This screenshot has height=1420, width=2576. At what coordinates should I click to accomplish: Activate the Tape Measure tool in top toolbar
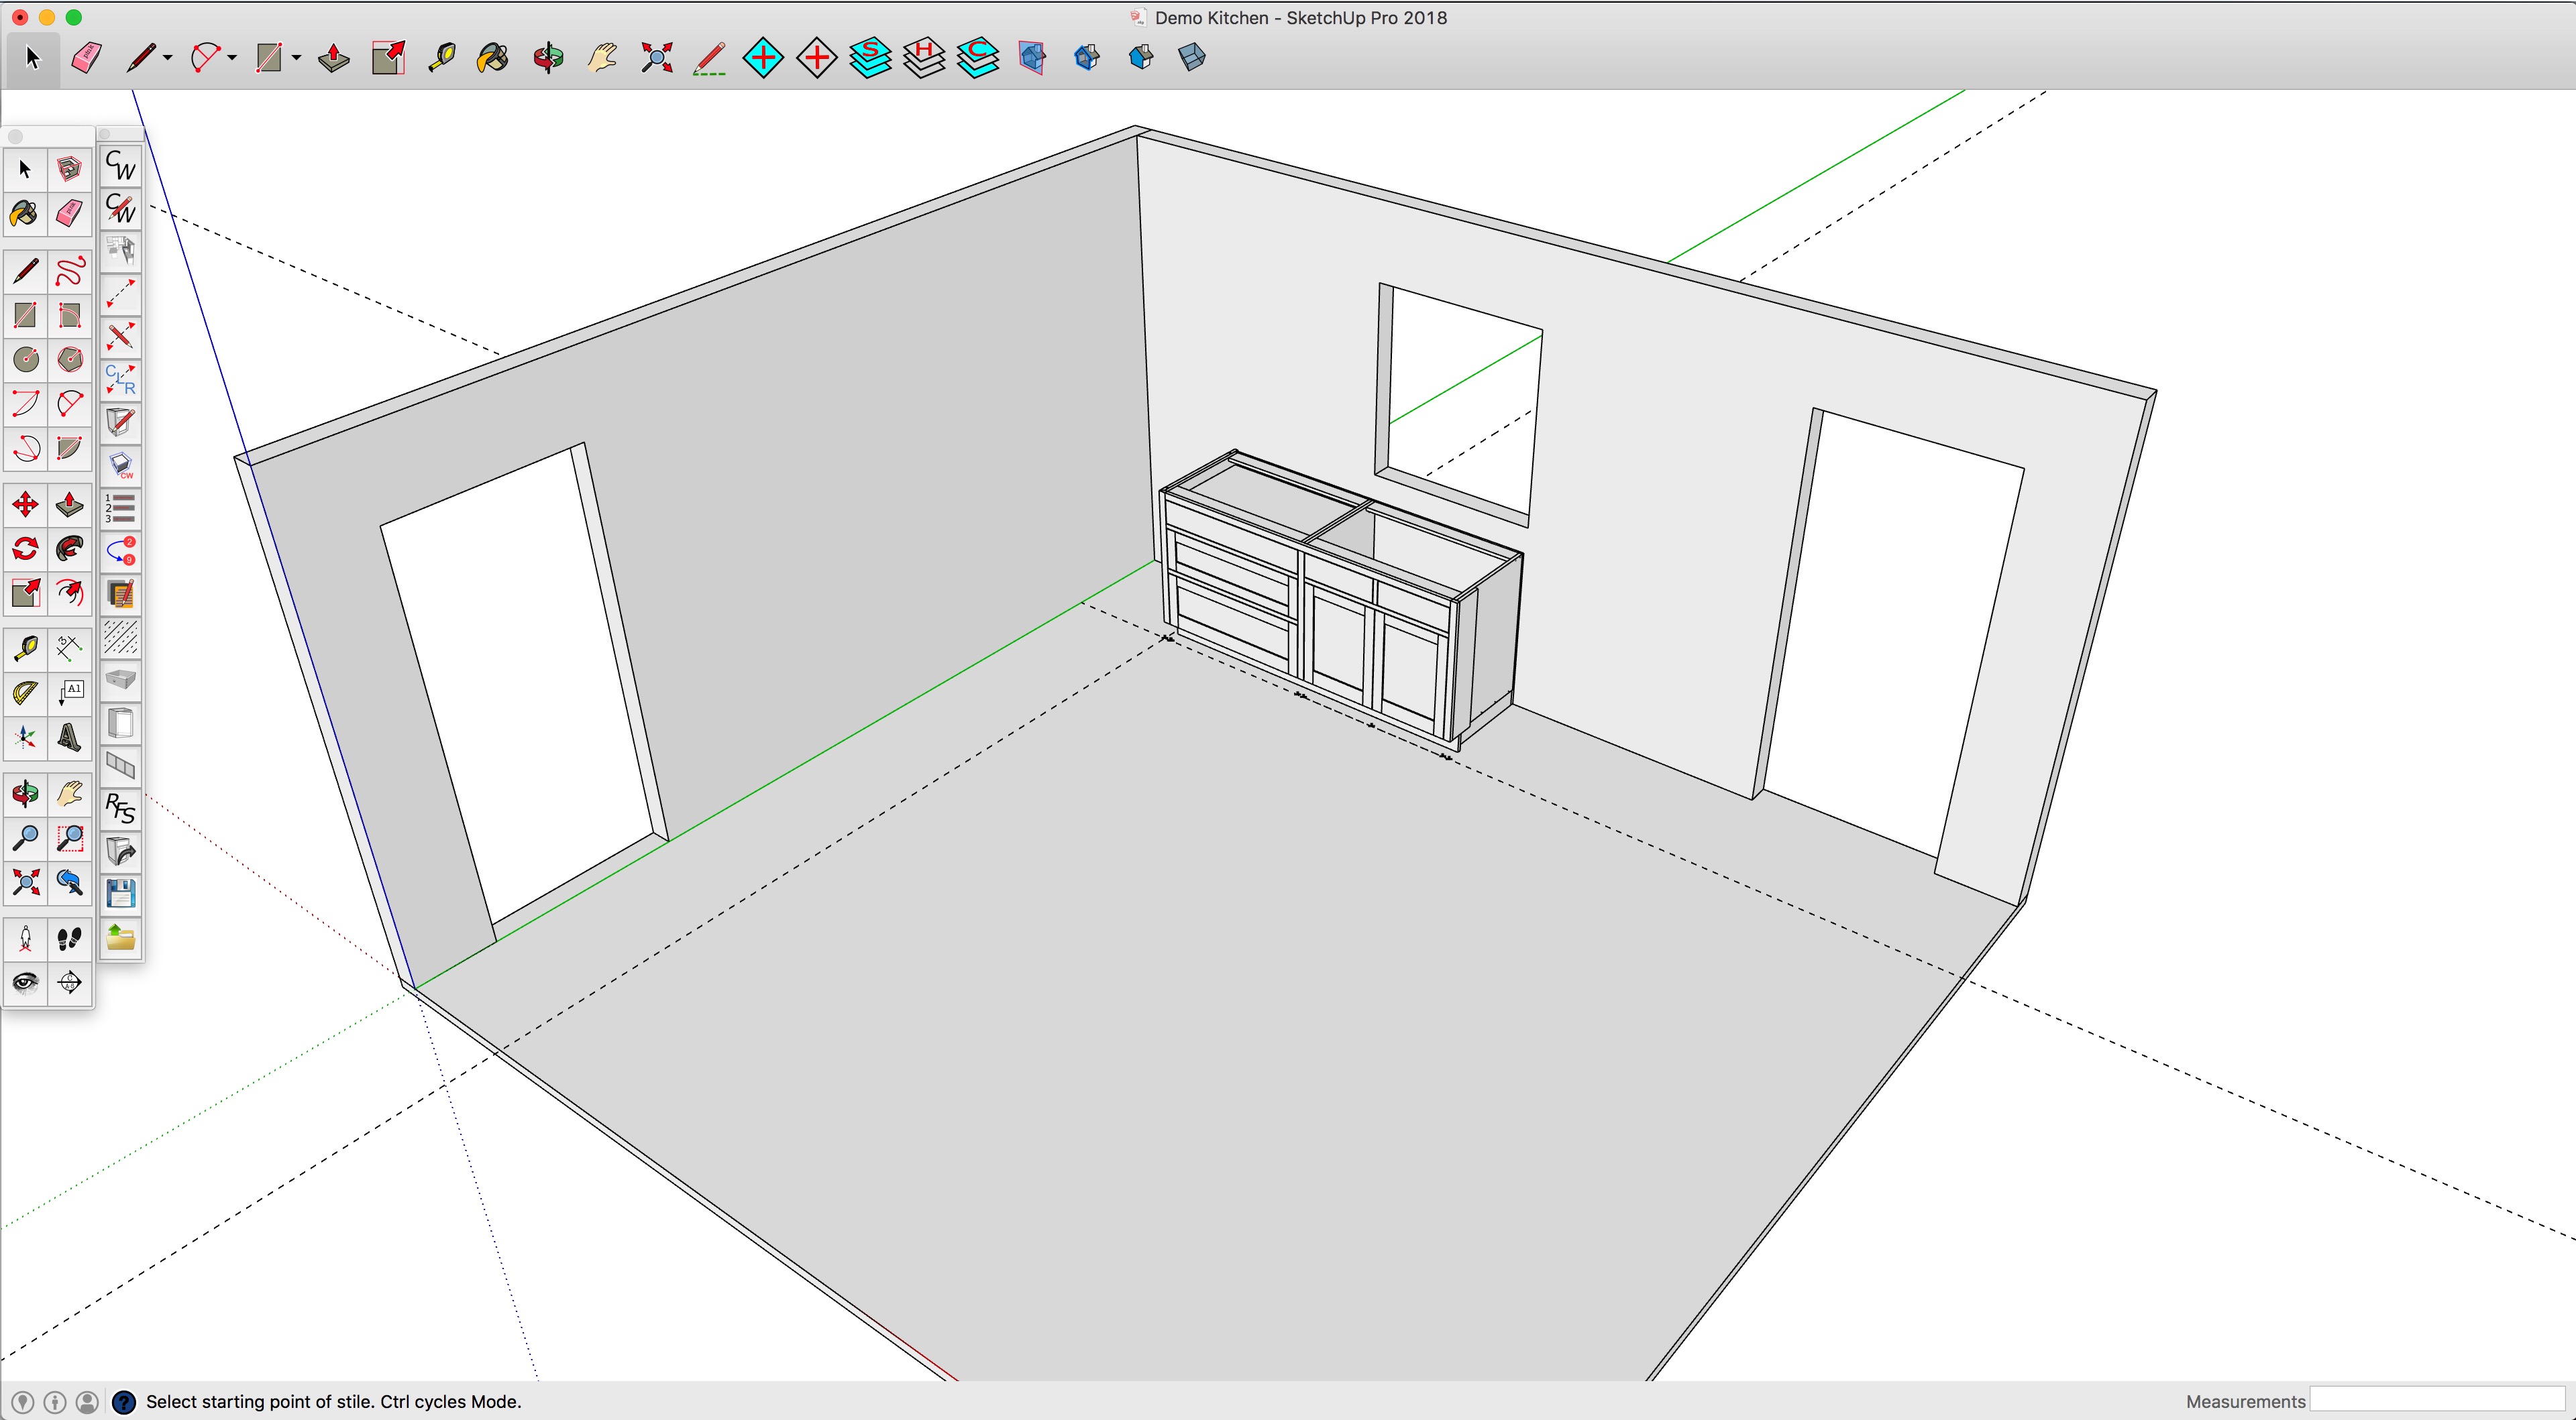click(x=441, y=58)
